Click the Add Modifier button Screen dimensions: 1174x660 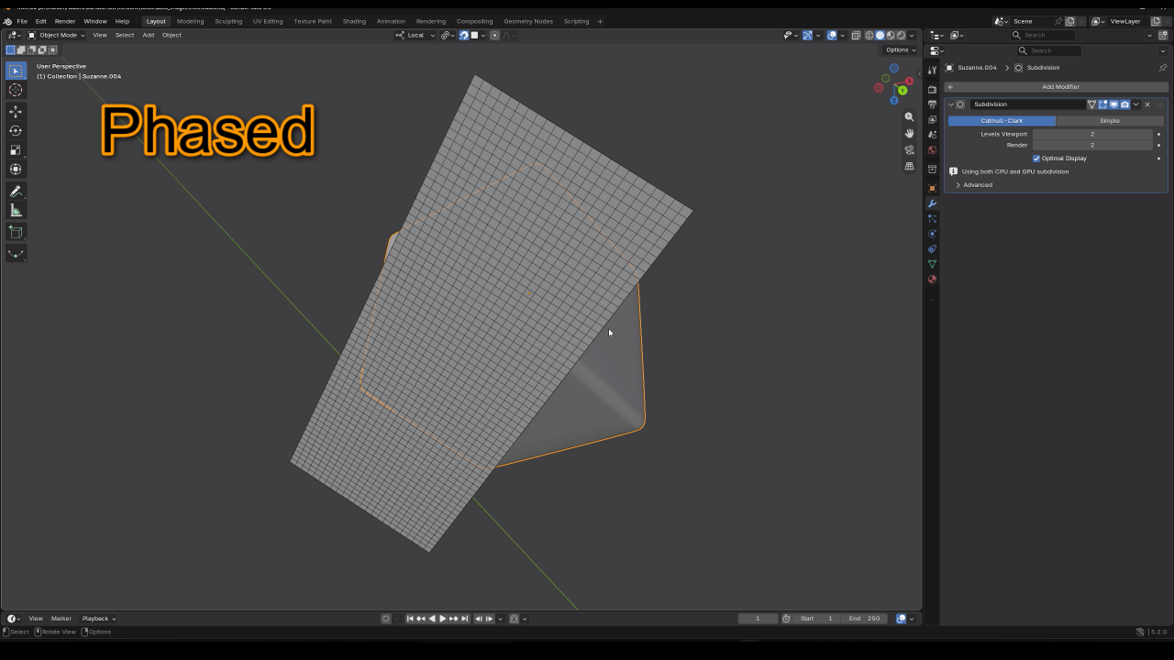1056,87
